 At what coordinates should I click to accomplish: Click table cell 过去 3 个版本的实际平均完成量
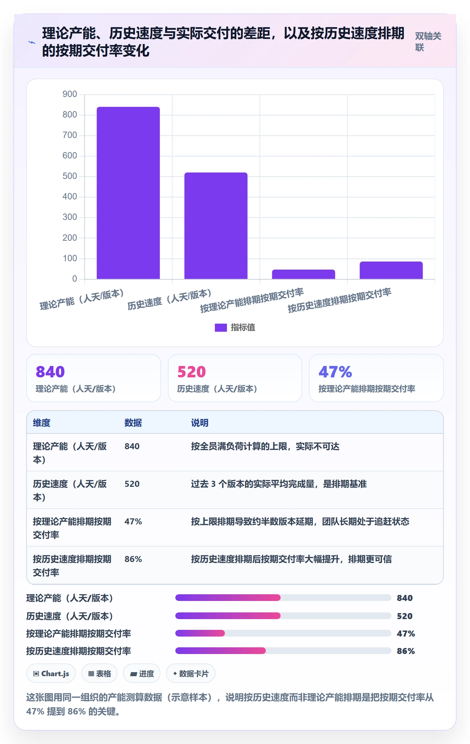tap(279, 484)
